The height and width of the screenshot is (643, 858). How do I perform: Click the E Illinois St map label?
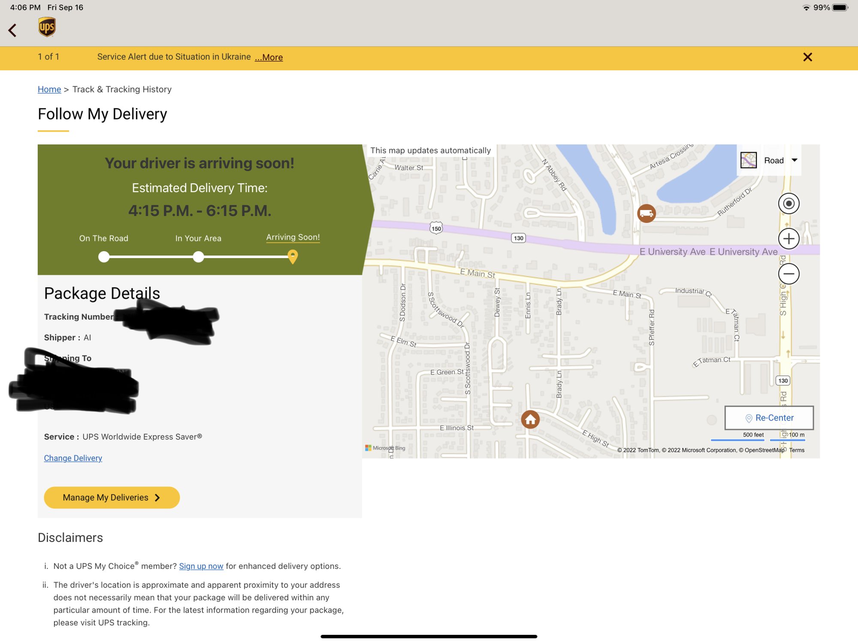coord(456,428)
